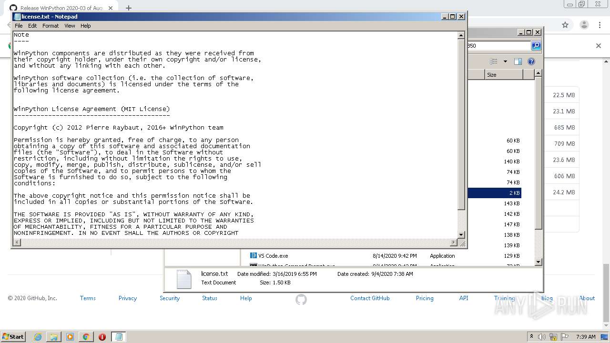Open Windows Media Player from the taskbar

click(x=70, y=337)
